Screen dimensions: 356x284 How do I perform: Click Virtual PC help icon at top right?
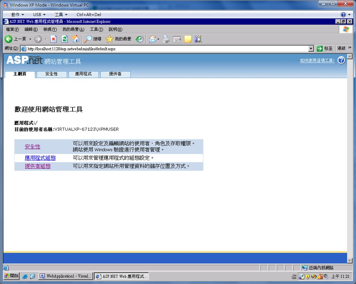tap(343, 15)
